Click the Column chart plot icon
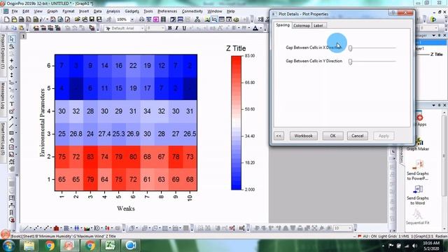Image resolution: width=448 pixels, height=252 pixels. (56, 228)
